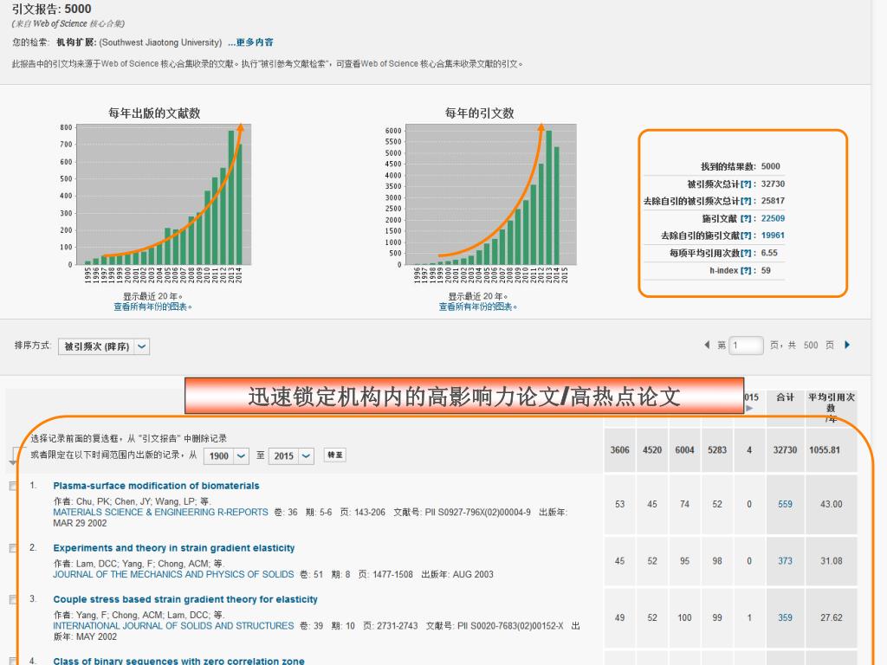Open start year dropdown 1900
The width and height of the screenshot is (887, 665).
click(226, 455)
